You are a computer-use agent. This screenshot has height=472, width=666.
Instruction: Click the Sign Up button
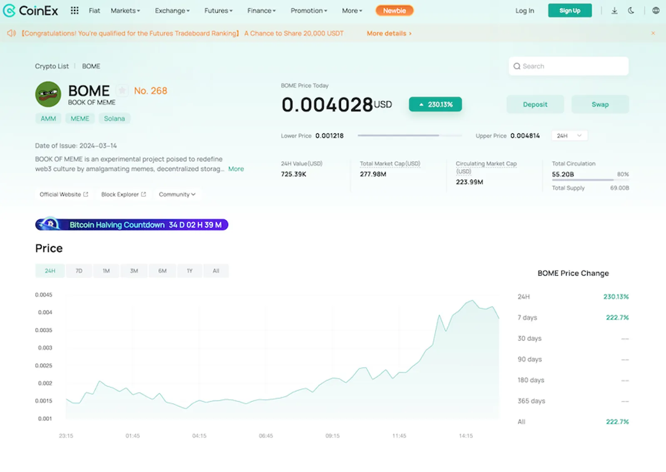pos(570,11)
